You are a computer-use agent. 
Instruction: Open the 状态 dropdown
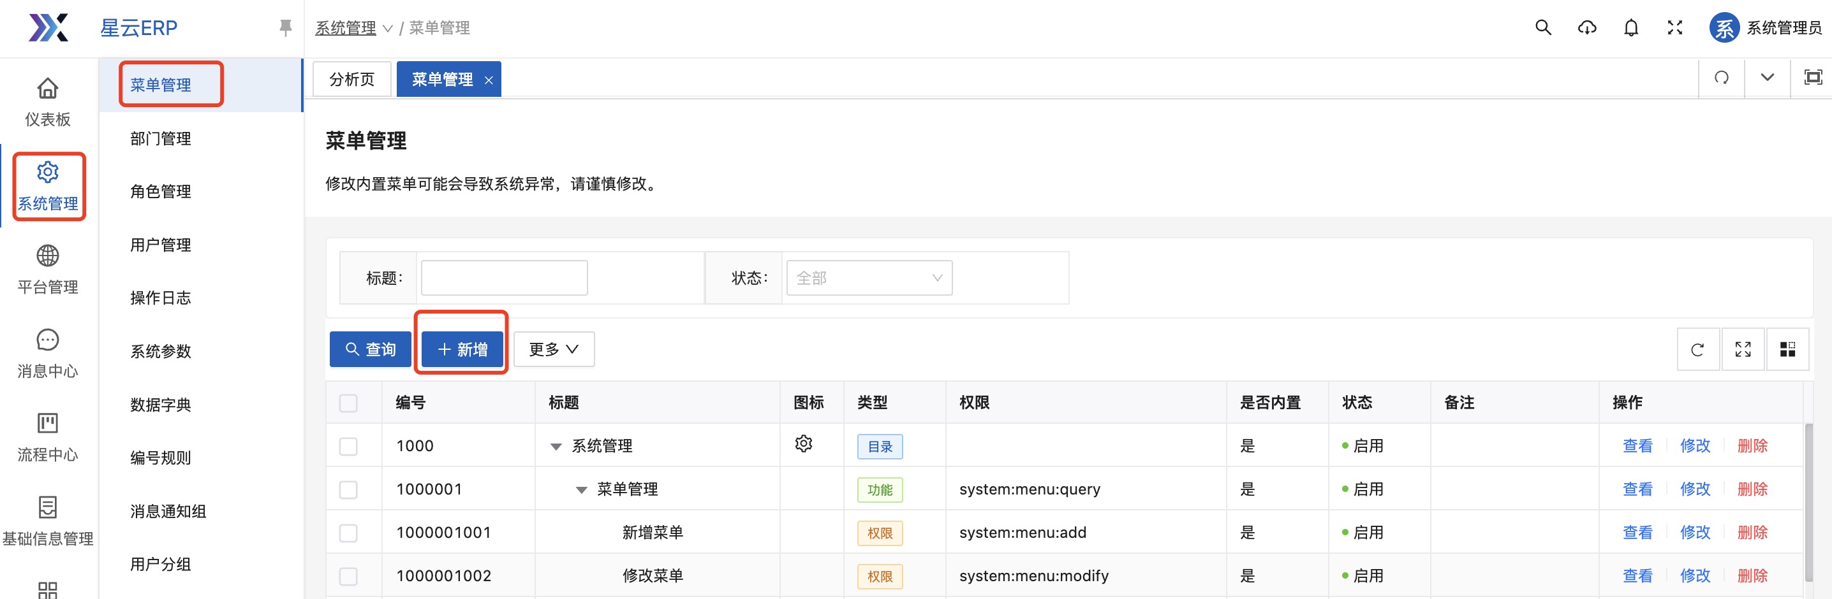point(868,278)
